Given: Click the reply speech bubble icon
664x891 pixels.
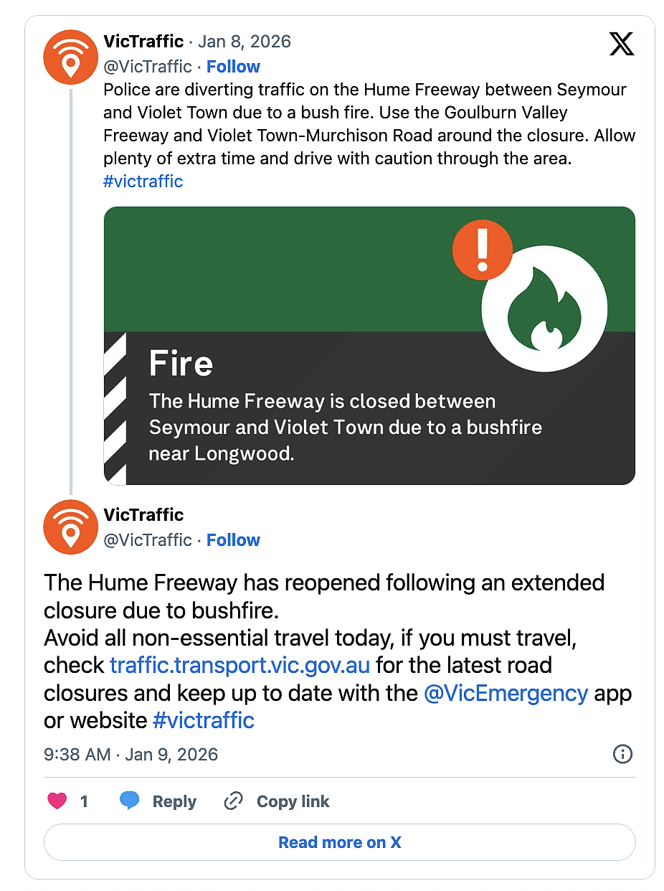Looking at the screenshot, I should point(129,801).
